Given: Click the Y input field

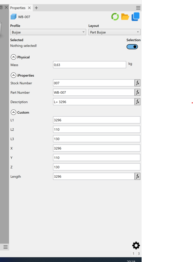Looking at the screenshot, I should click(x=96, y=157).
